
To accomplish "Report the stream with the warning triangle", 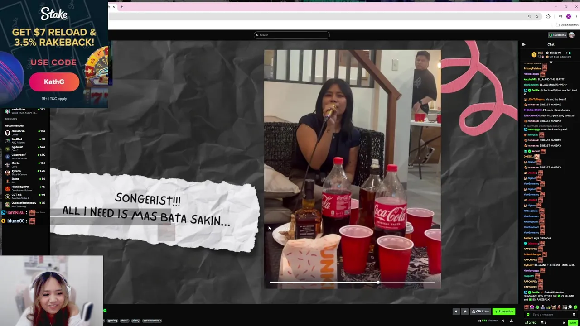I will coord(512,321).
